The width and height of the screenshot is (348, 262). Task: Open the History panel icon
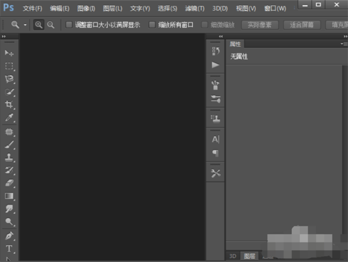point(216,51)
